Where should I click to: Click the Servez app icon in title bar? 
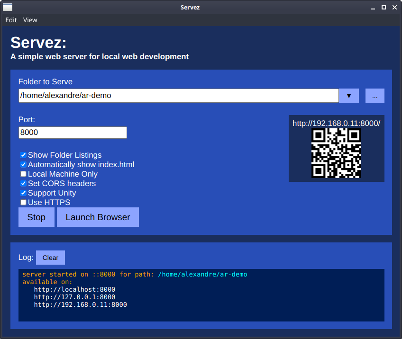pos(8,7)
